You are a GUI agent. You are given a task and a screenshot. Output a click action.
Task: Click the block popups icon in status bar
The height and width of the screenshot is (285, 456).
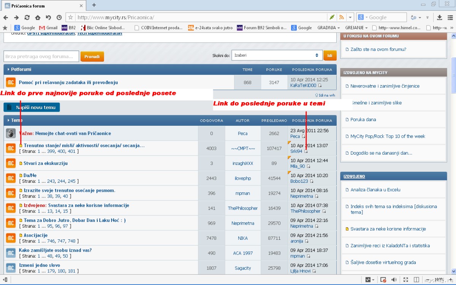383,280
